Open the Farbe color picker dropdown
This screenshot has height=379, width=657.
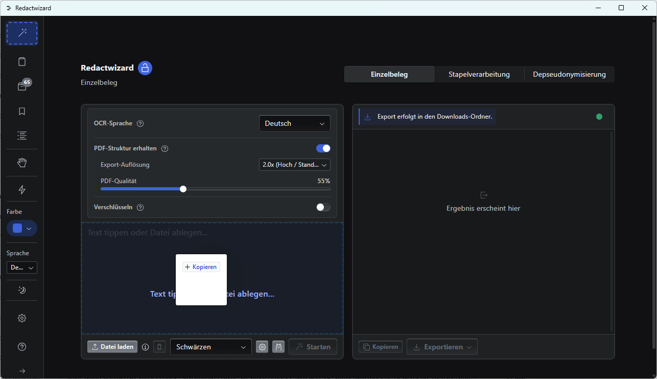tap(22, 228)
